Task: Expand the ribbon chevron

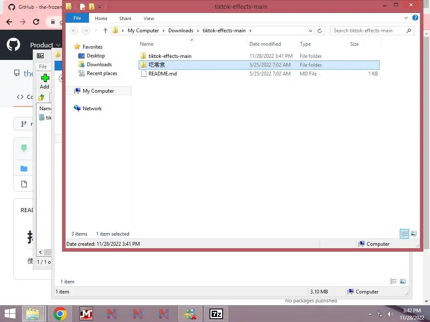Action: (406, 18)
